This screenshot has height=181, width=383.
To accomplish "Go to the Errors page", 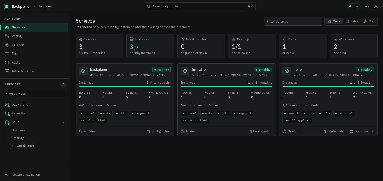I will pos(35,54).
